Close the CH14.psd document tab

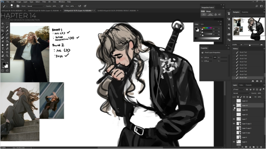click(94, 10)
